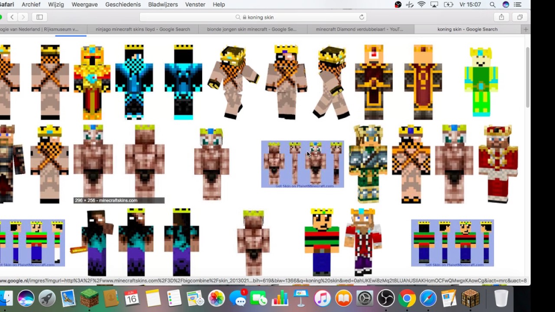Open Photos from the Dock

pyautogui.click(x=216, y=298)
